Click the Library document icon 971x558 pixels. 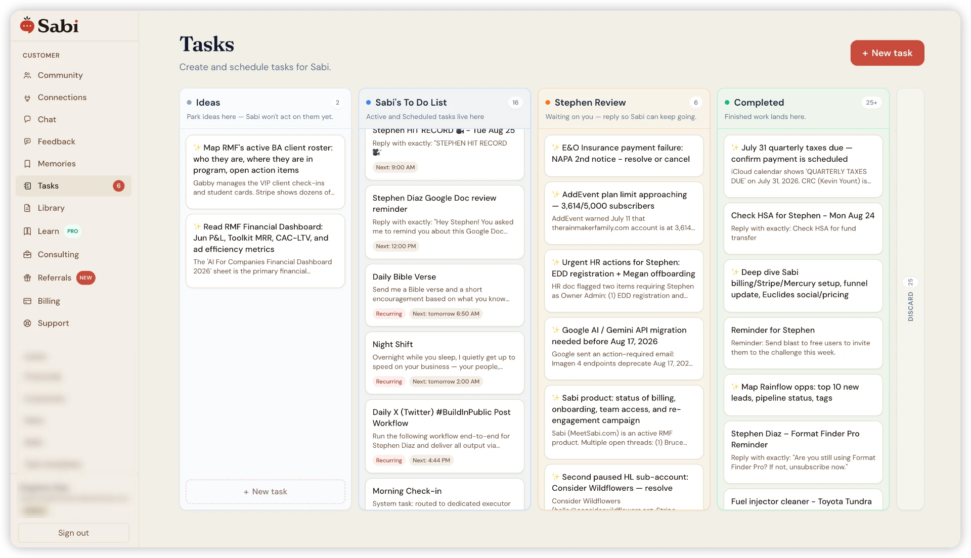point(27,208)
